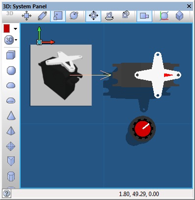Click the isometric cube view icon

tap(179, 16)
